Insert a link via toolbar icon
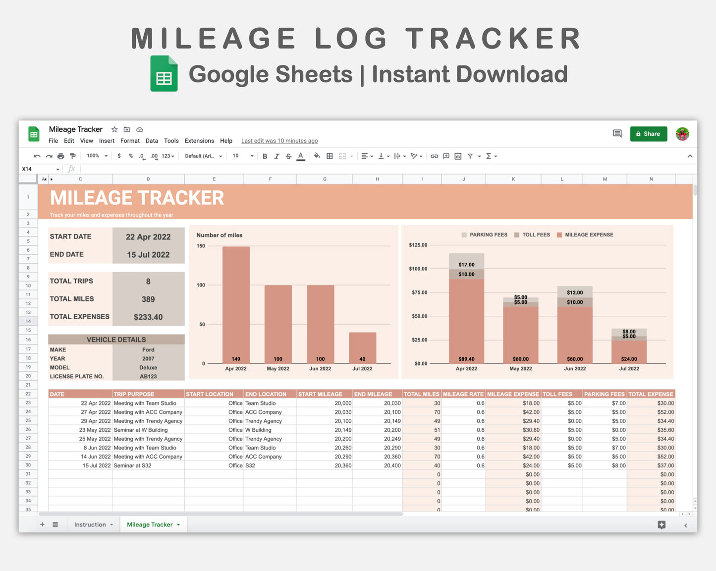716x571 pixels. 435,156
